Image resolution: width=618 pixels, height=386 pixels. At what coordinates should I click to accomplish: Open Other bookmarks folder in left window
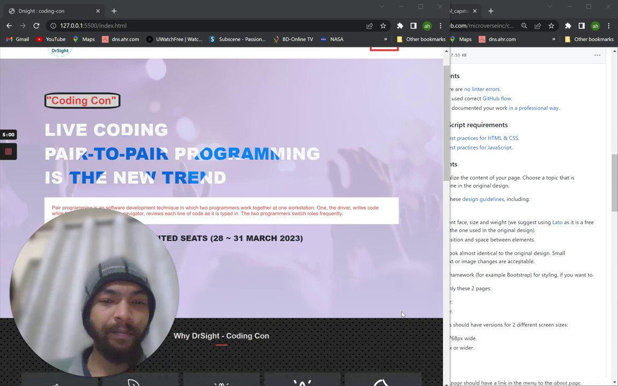tap(421, 39)
